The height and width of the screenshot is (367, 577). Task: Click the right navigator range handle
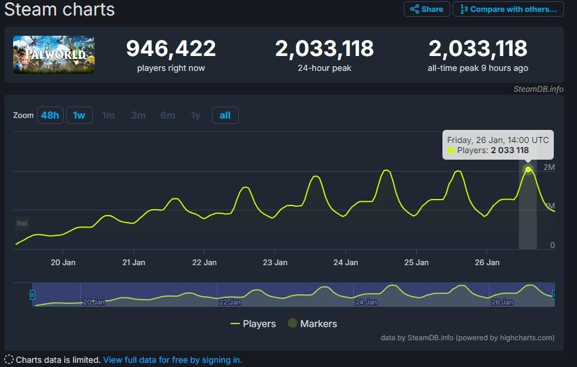(554, 295)
